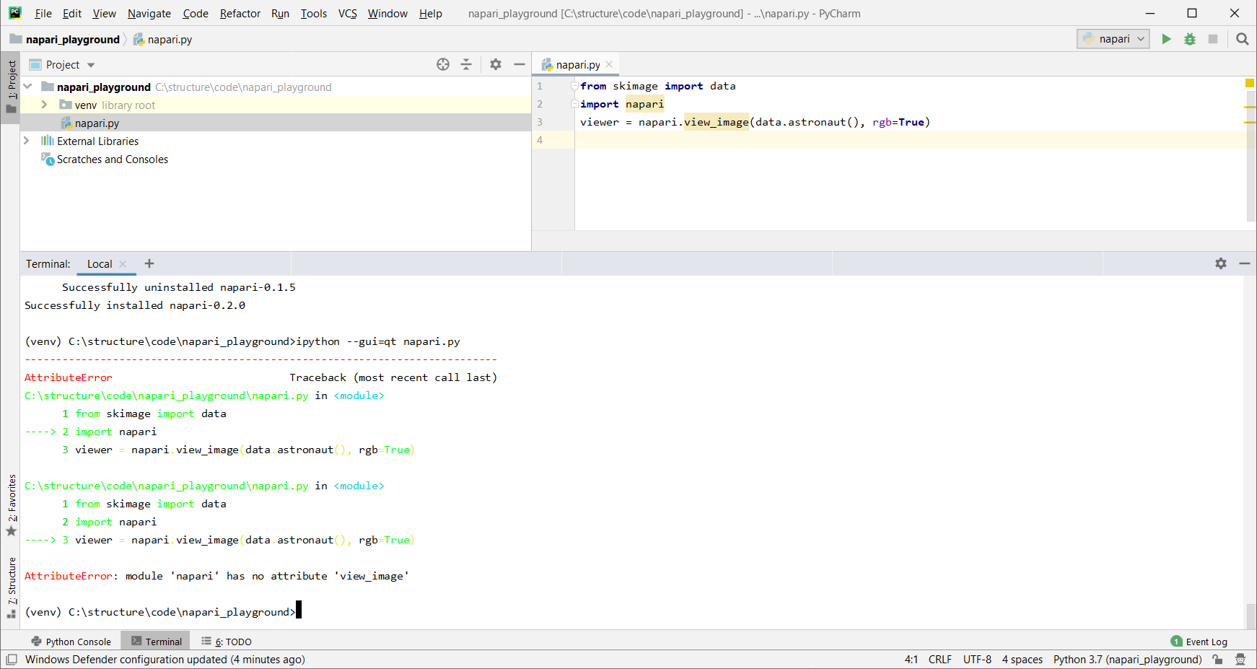Expand the venv library root folder

[x=45, y=105]
